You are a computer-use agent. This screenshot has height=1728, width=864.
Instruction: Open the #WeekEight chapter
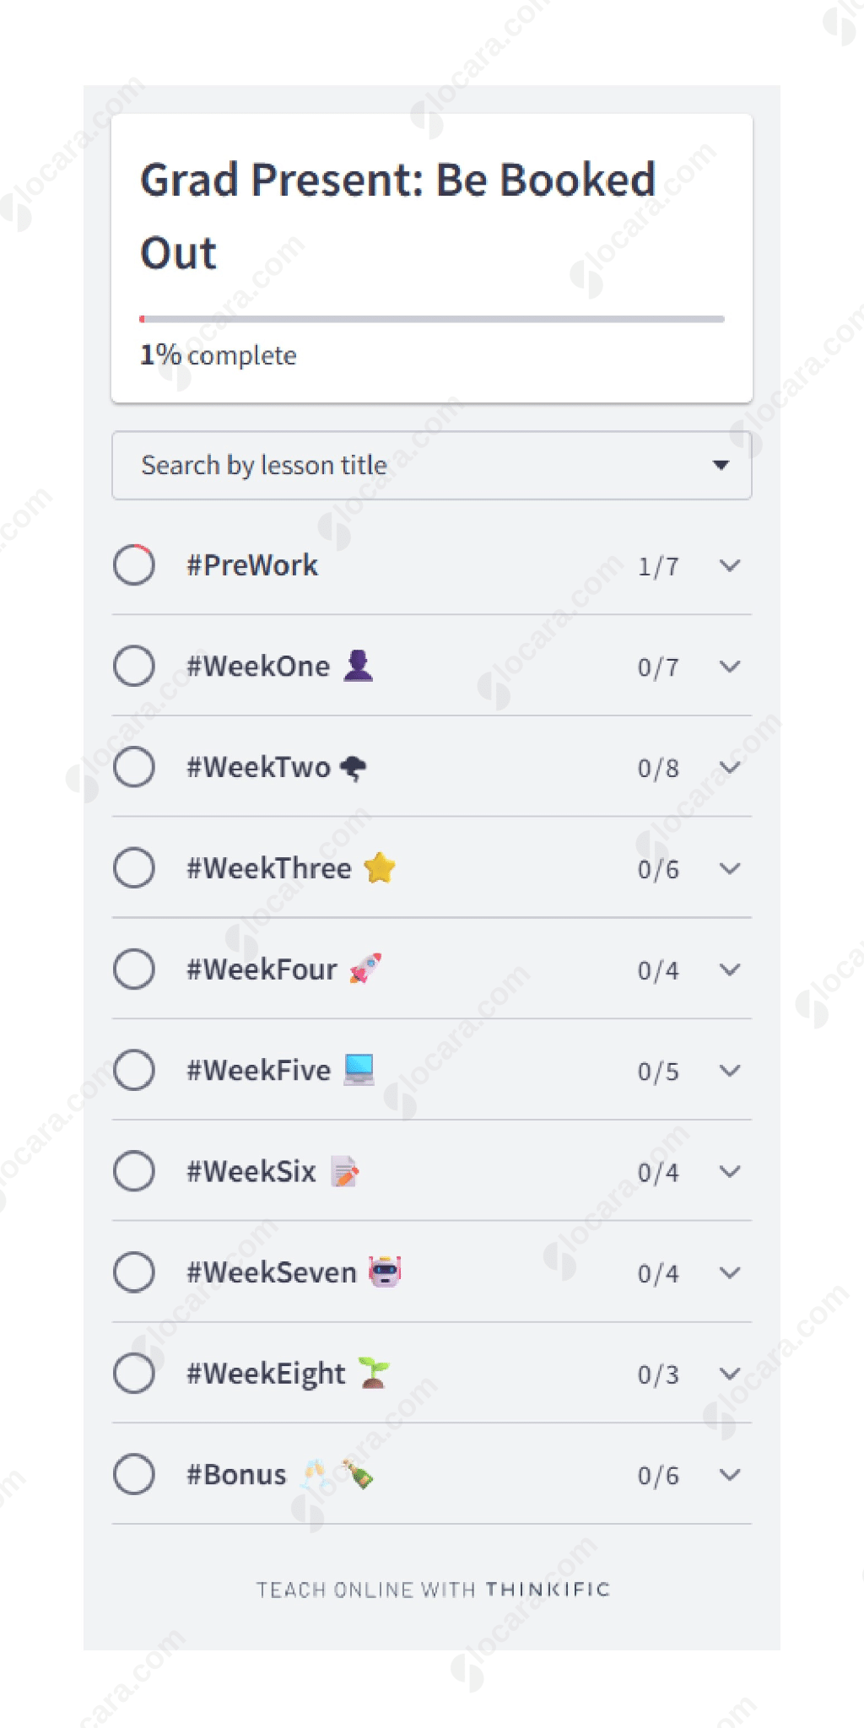[x=266, y=1374]
